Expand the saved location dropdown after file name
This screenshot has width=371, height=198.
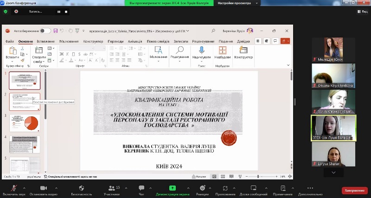(x=188, y=31)
